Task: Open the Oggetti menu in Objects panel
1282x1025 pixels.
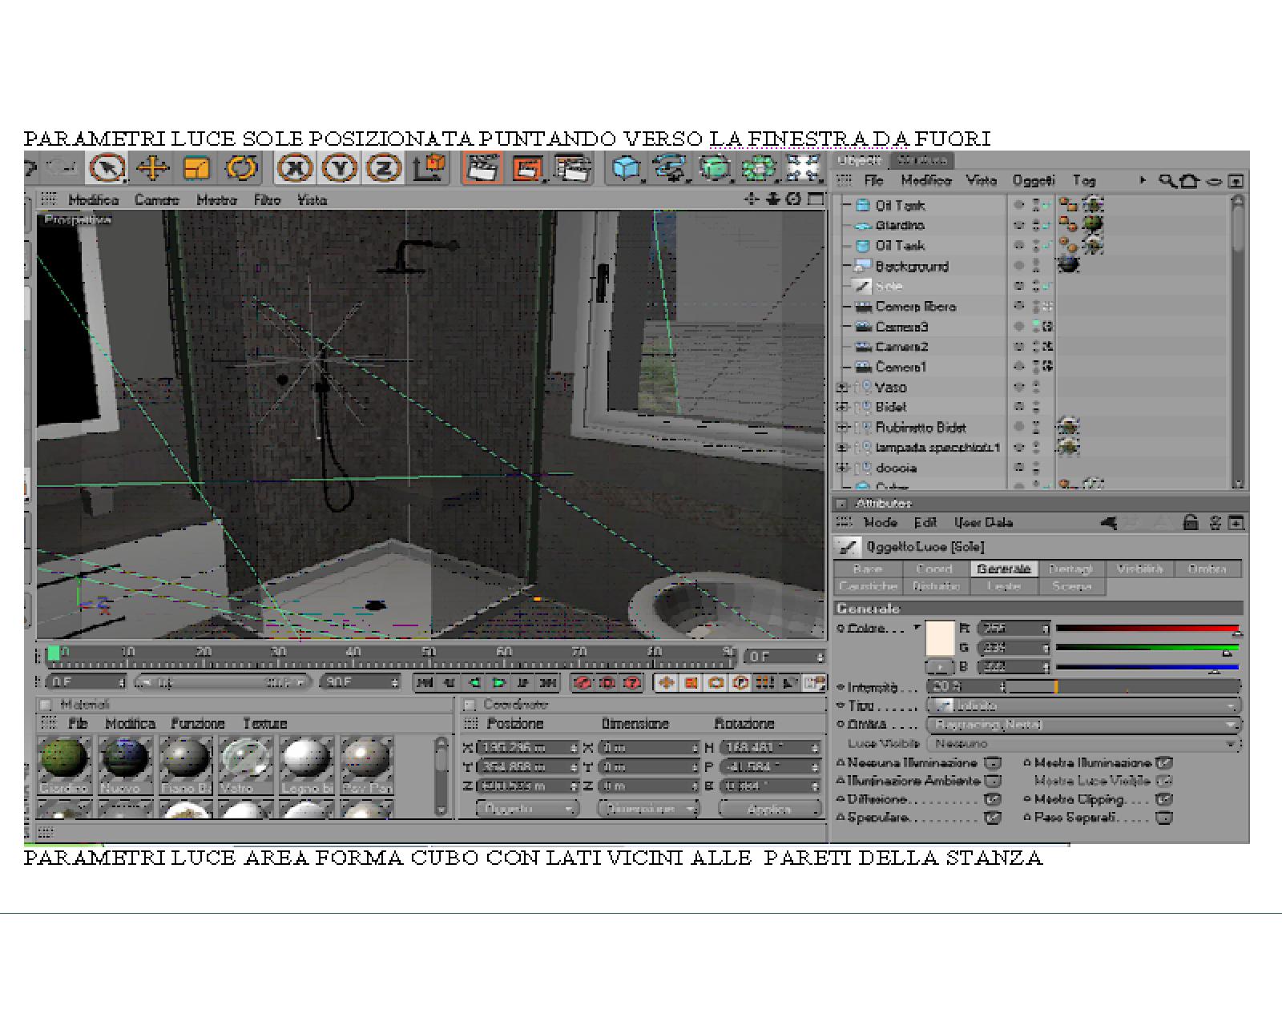Action: pos(1034,181)
